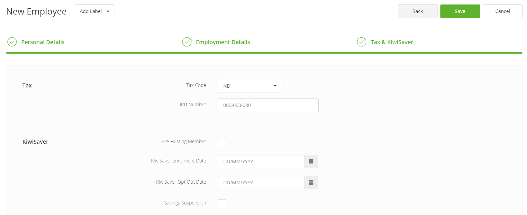This screenshot has height=215, width=527.
Task: Click the New Employee heading
Action: click(36, 11)
